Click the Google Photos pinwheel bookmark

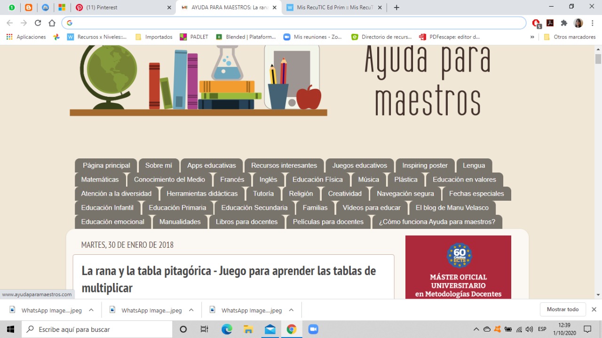click(56, 37)
